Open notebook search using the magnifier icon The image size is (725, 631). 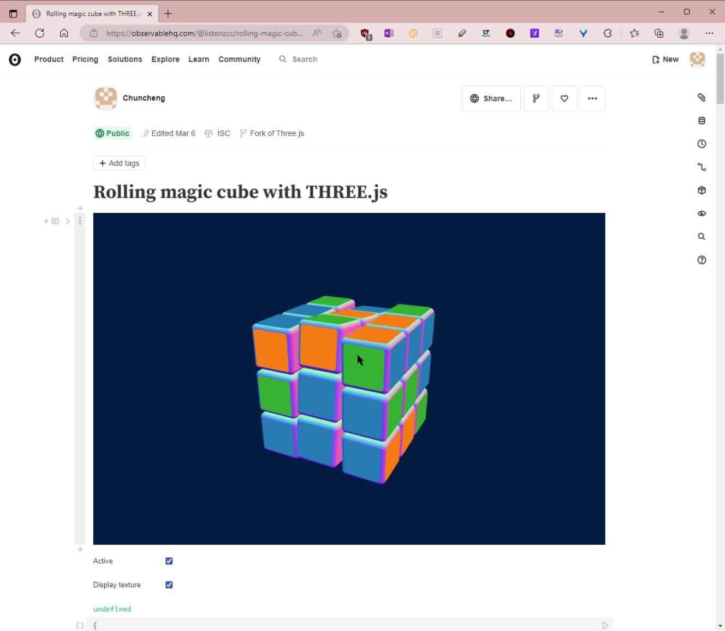pyautogui.click(x=702, y=236)
